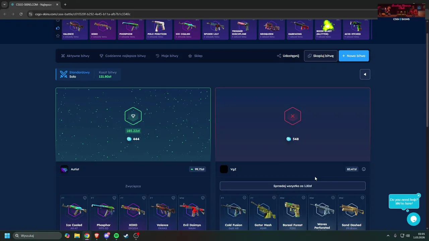Toggle the check mark on Cold Fusion card

coord(244,198)
